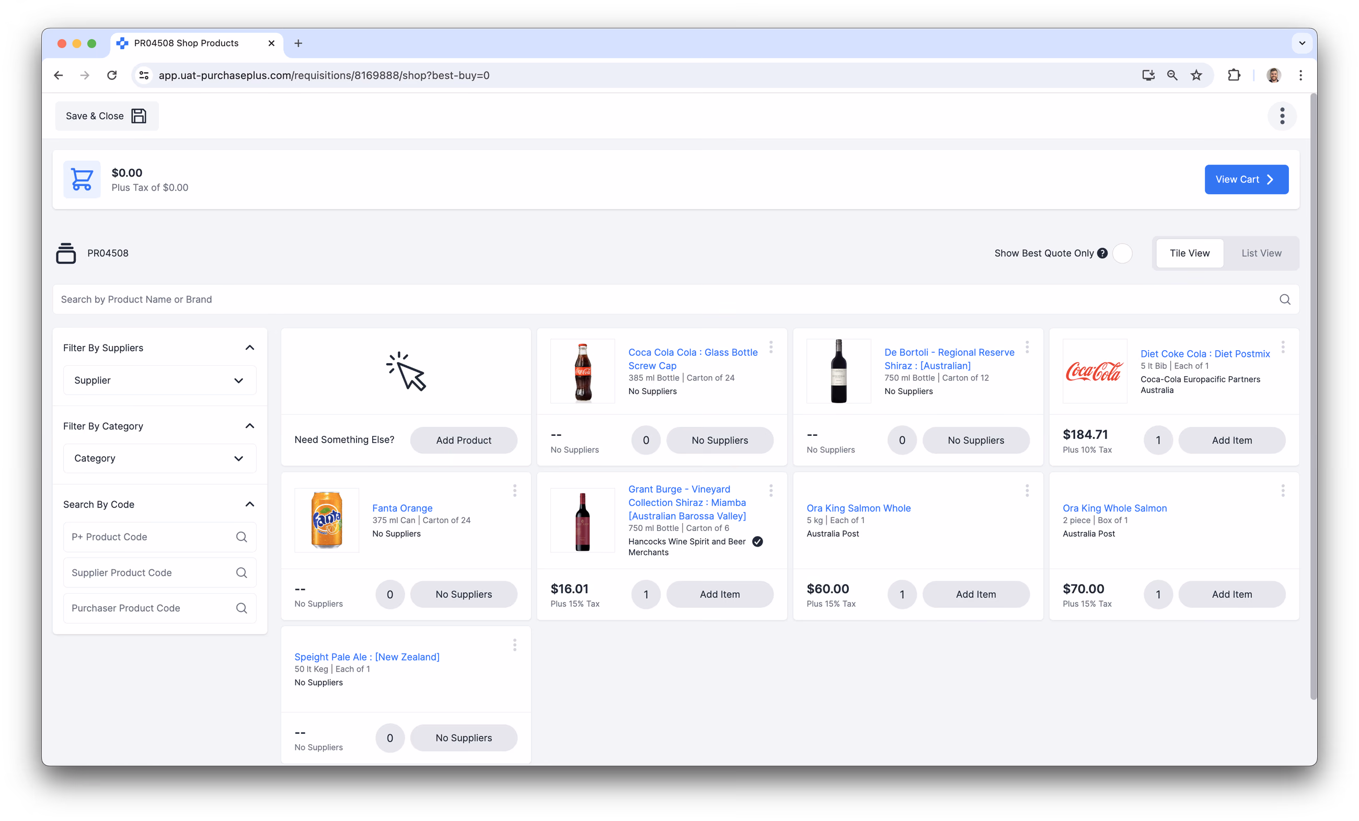Open the Ora King Salmon Whole card options menu
1359x821 pixels.
tap(1027, 491)
